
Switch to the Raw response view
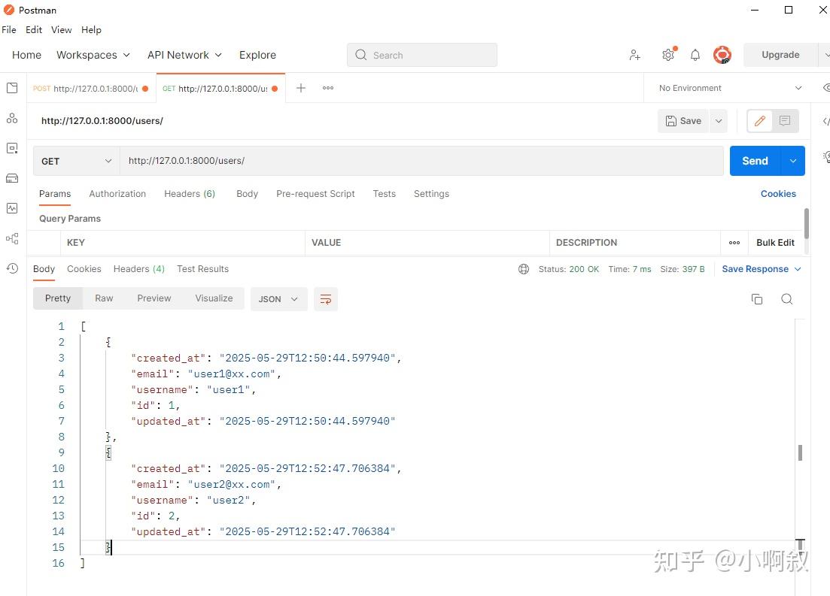coord(103,298)
